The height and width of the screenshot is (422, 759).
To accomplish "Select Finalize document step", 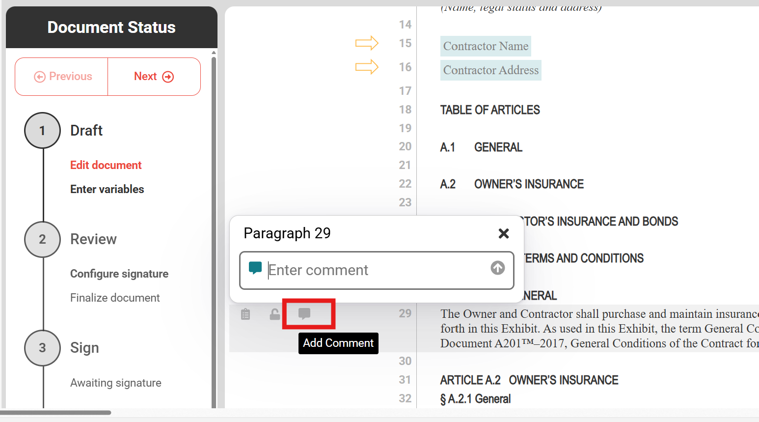I will 115,298.
